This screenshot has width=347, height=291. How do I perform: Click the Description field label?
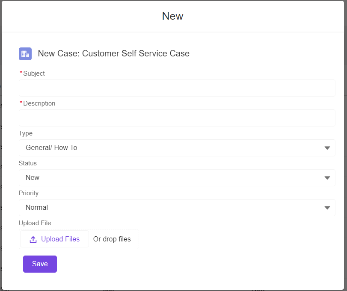(x=39, y=103)
